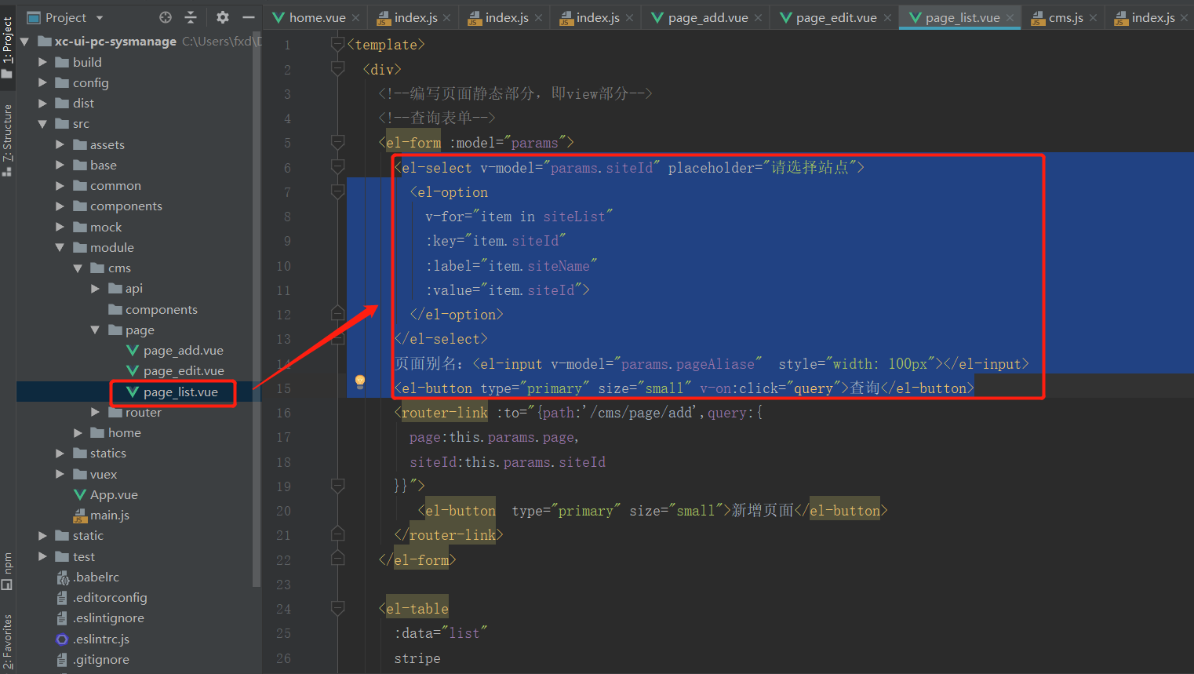Select the .babelrc file
This screenshot has width=1194, height=674.
tap(96, 577)
